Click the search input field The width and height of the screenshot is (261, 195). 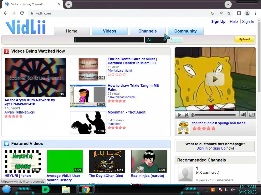[x=109, y=40]
